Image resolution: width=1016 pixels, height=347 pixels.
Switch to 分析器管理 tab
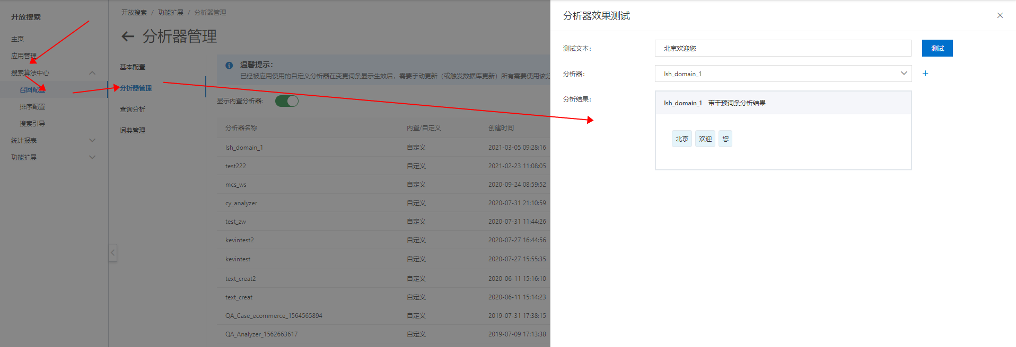(136, 88)
